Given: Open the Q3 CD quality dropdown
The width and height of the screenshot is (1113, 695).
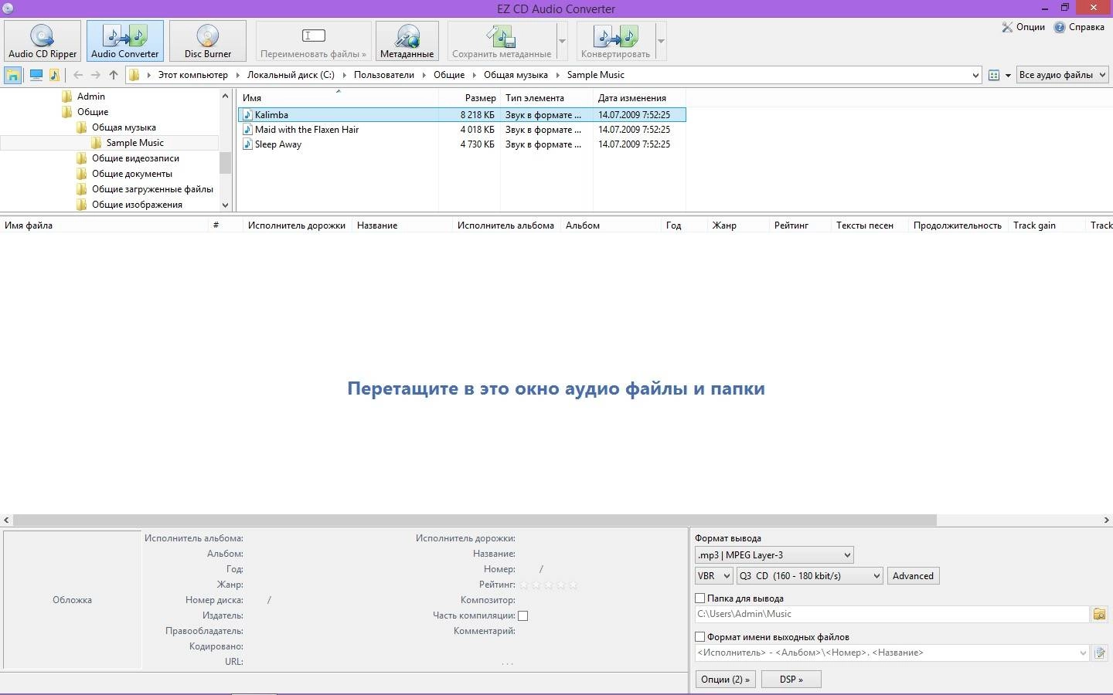Looking at the screenshot, I should (x=809, y=576).
